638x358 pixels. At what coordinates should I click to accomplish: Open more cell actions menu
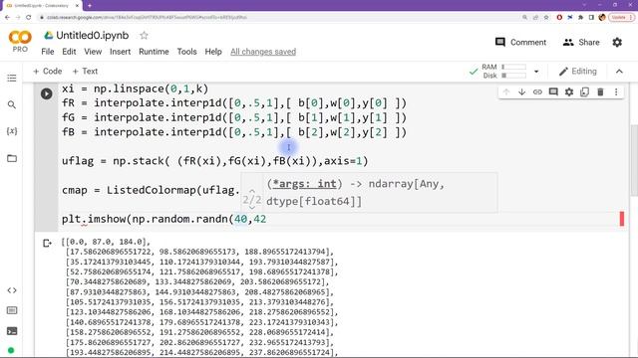[x=616, y=92]
